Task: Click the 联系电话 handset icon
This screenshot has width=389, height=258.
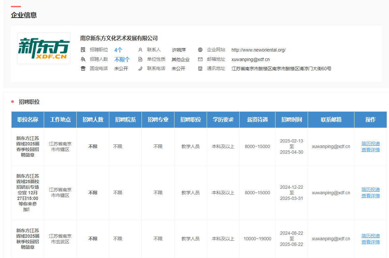Action: click(x=140, y=69)
